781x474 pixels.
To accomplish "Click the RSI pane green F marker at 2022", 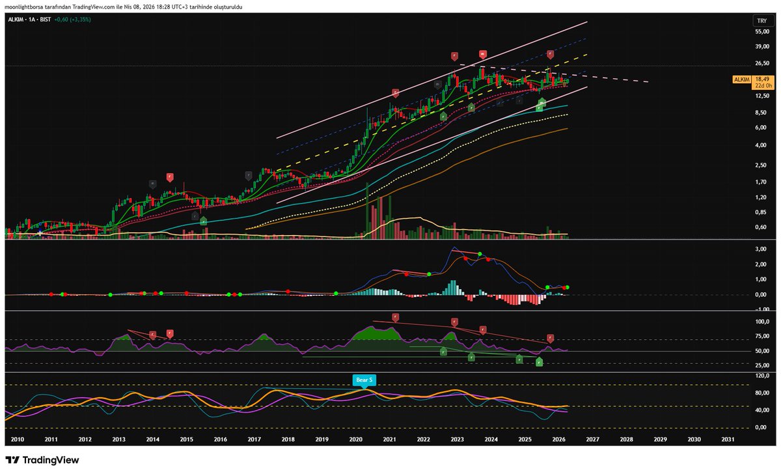I will [443, 352].
